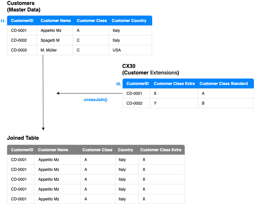Click the blue t1. table label
This screenshot has width=254, height=204.
3,21
